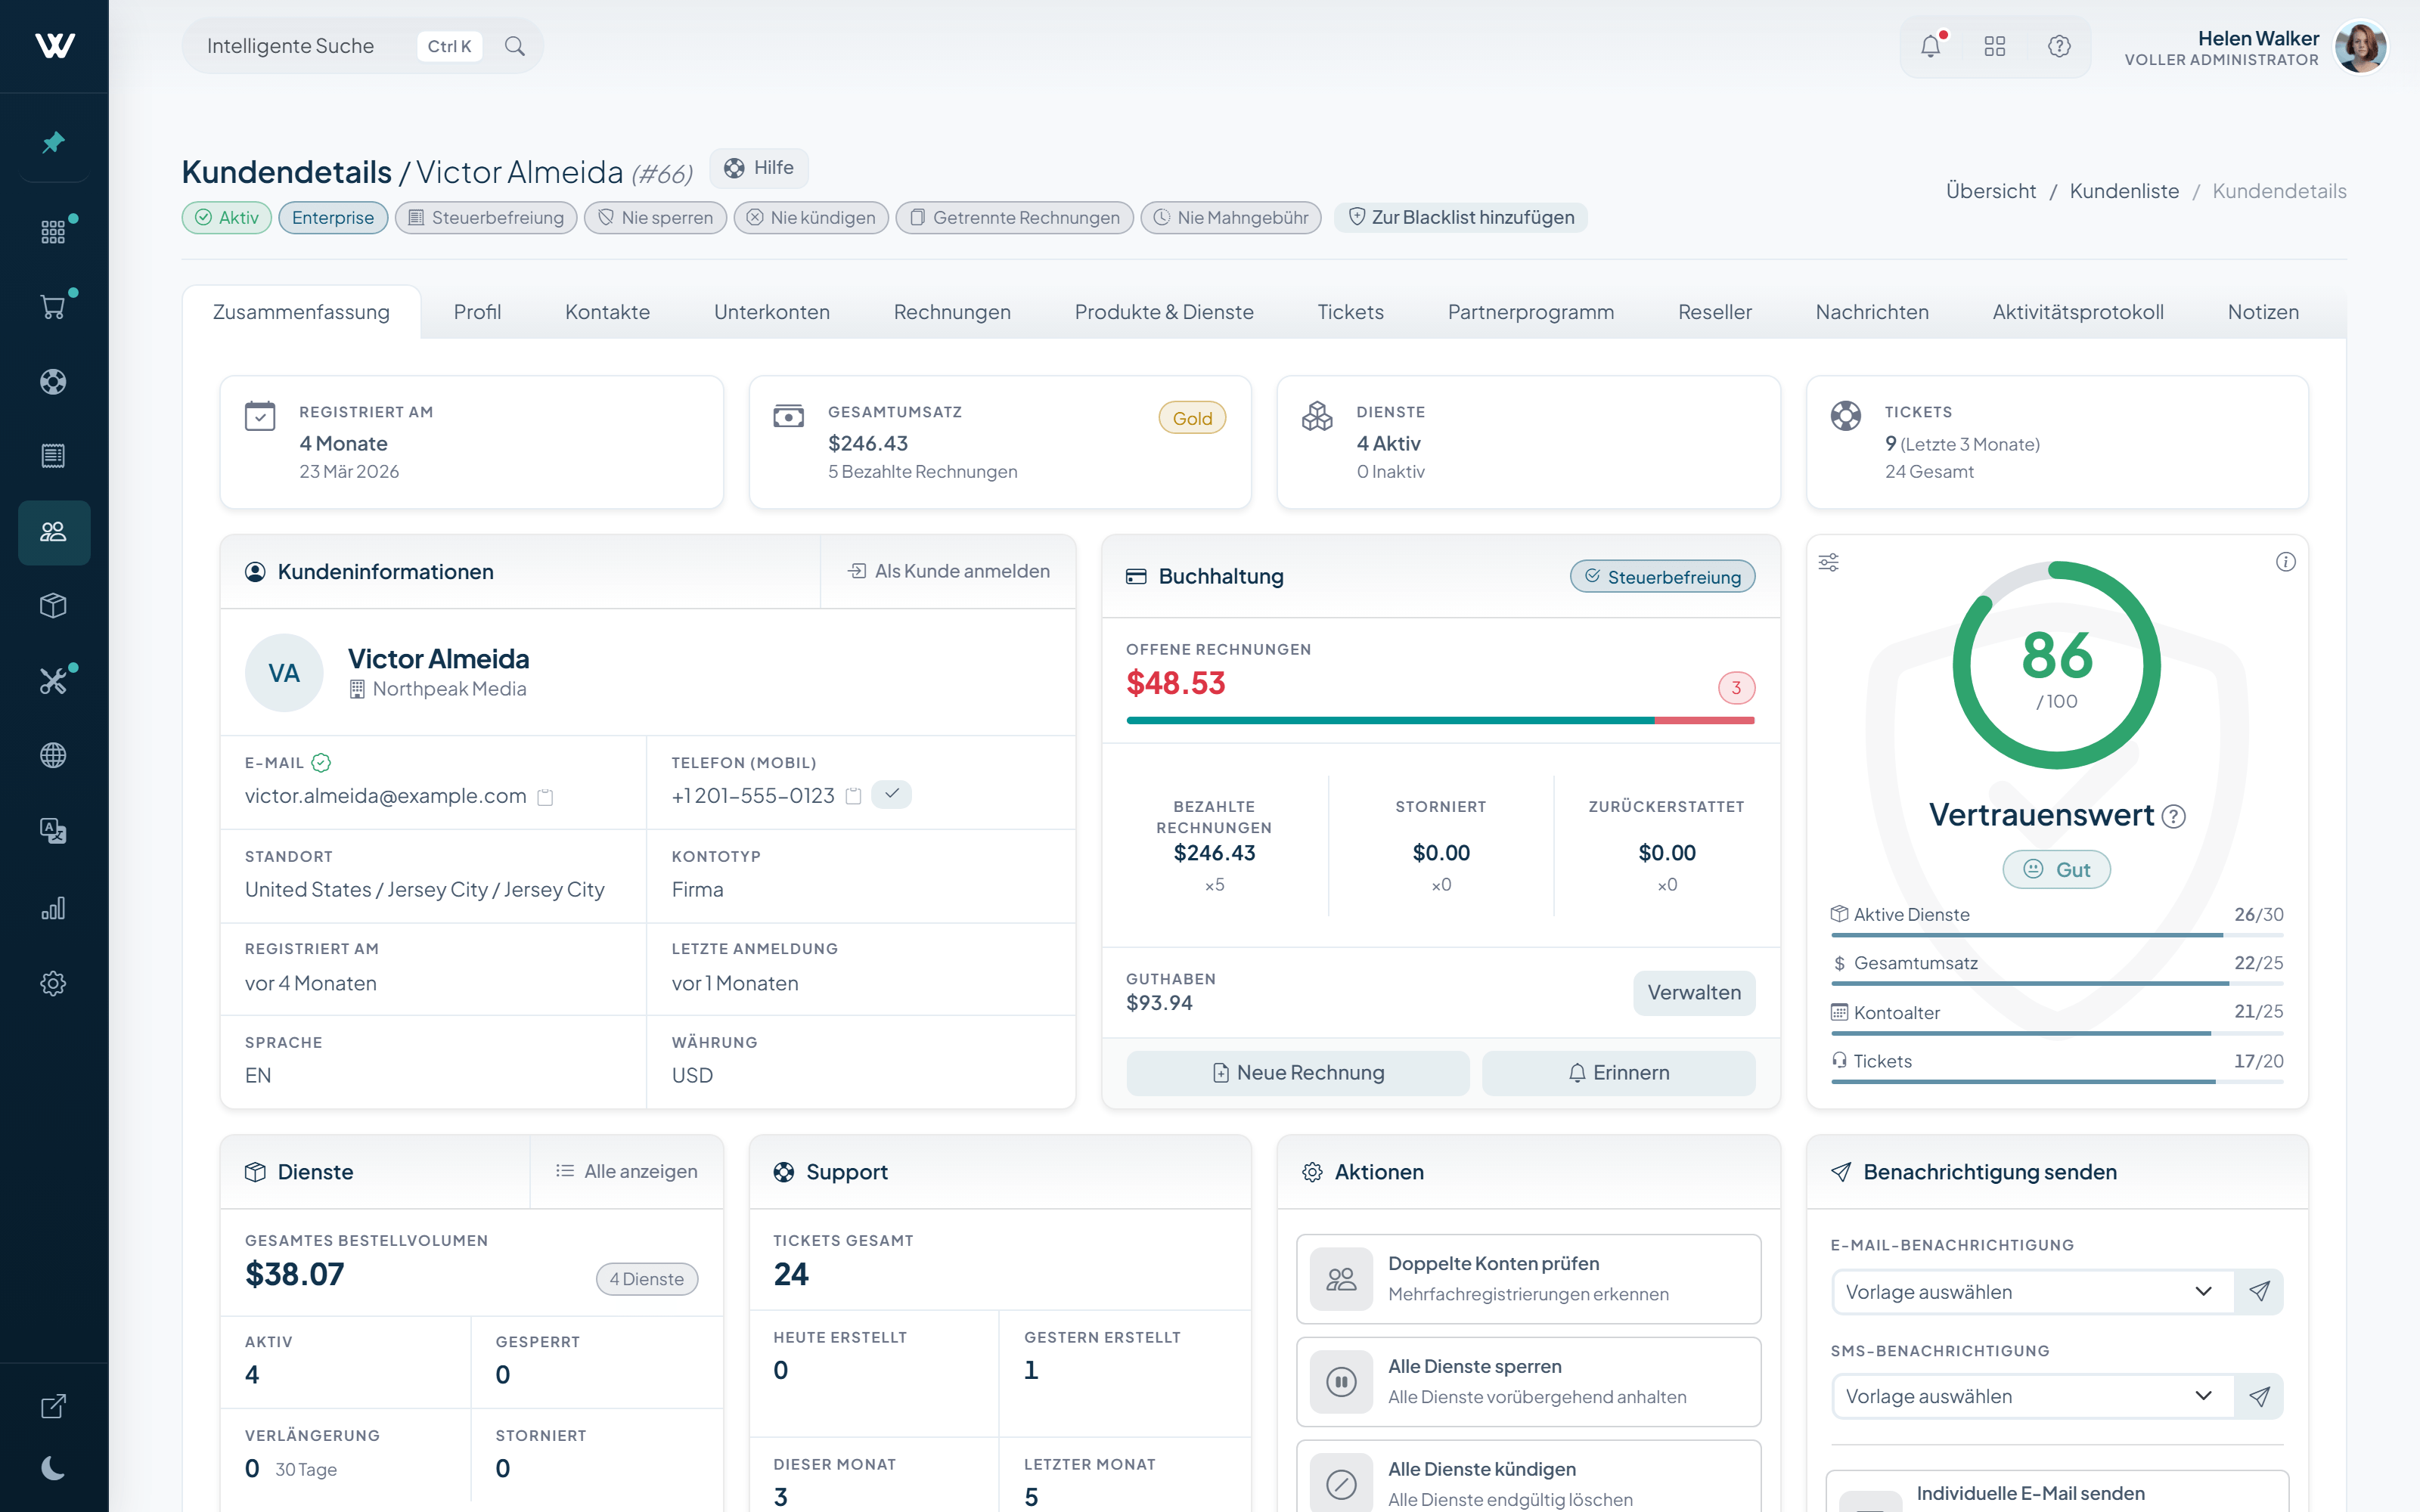Click the search magnifier icon
Viewport: 2420px width, 1512px height.
pyautogui.click(x=515, y=46)
